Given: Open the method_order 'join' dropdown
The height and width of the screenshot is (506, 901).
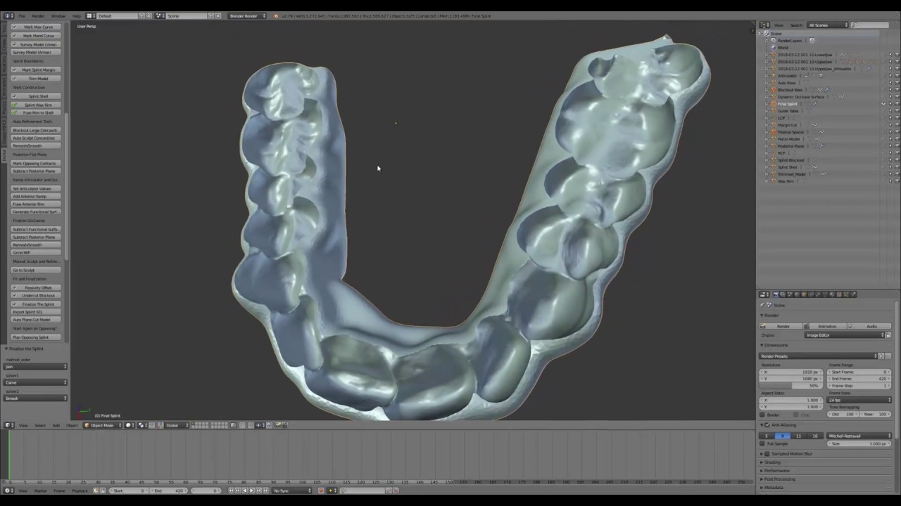Looking at the screenshot, I should [x=36, y=367].
